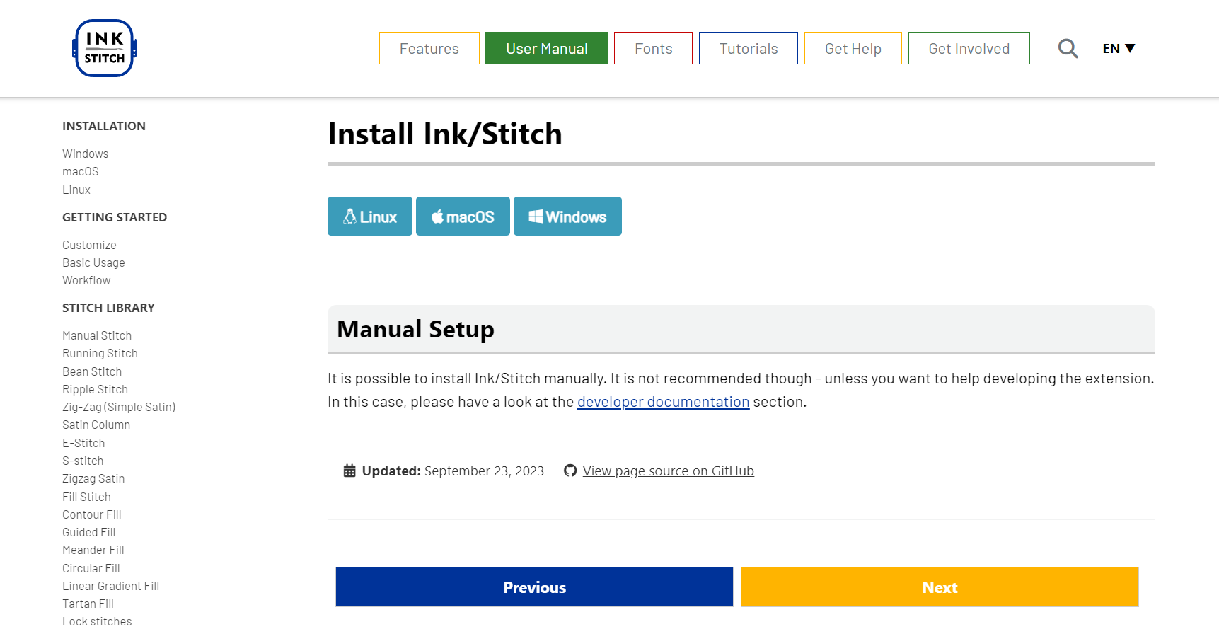This screenshot has height=629, width=1219.
Task: Click the macOS install button
Action: click(x=463, y=217)
